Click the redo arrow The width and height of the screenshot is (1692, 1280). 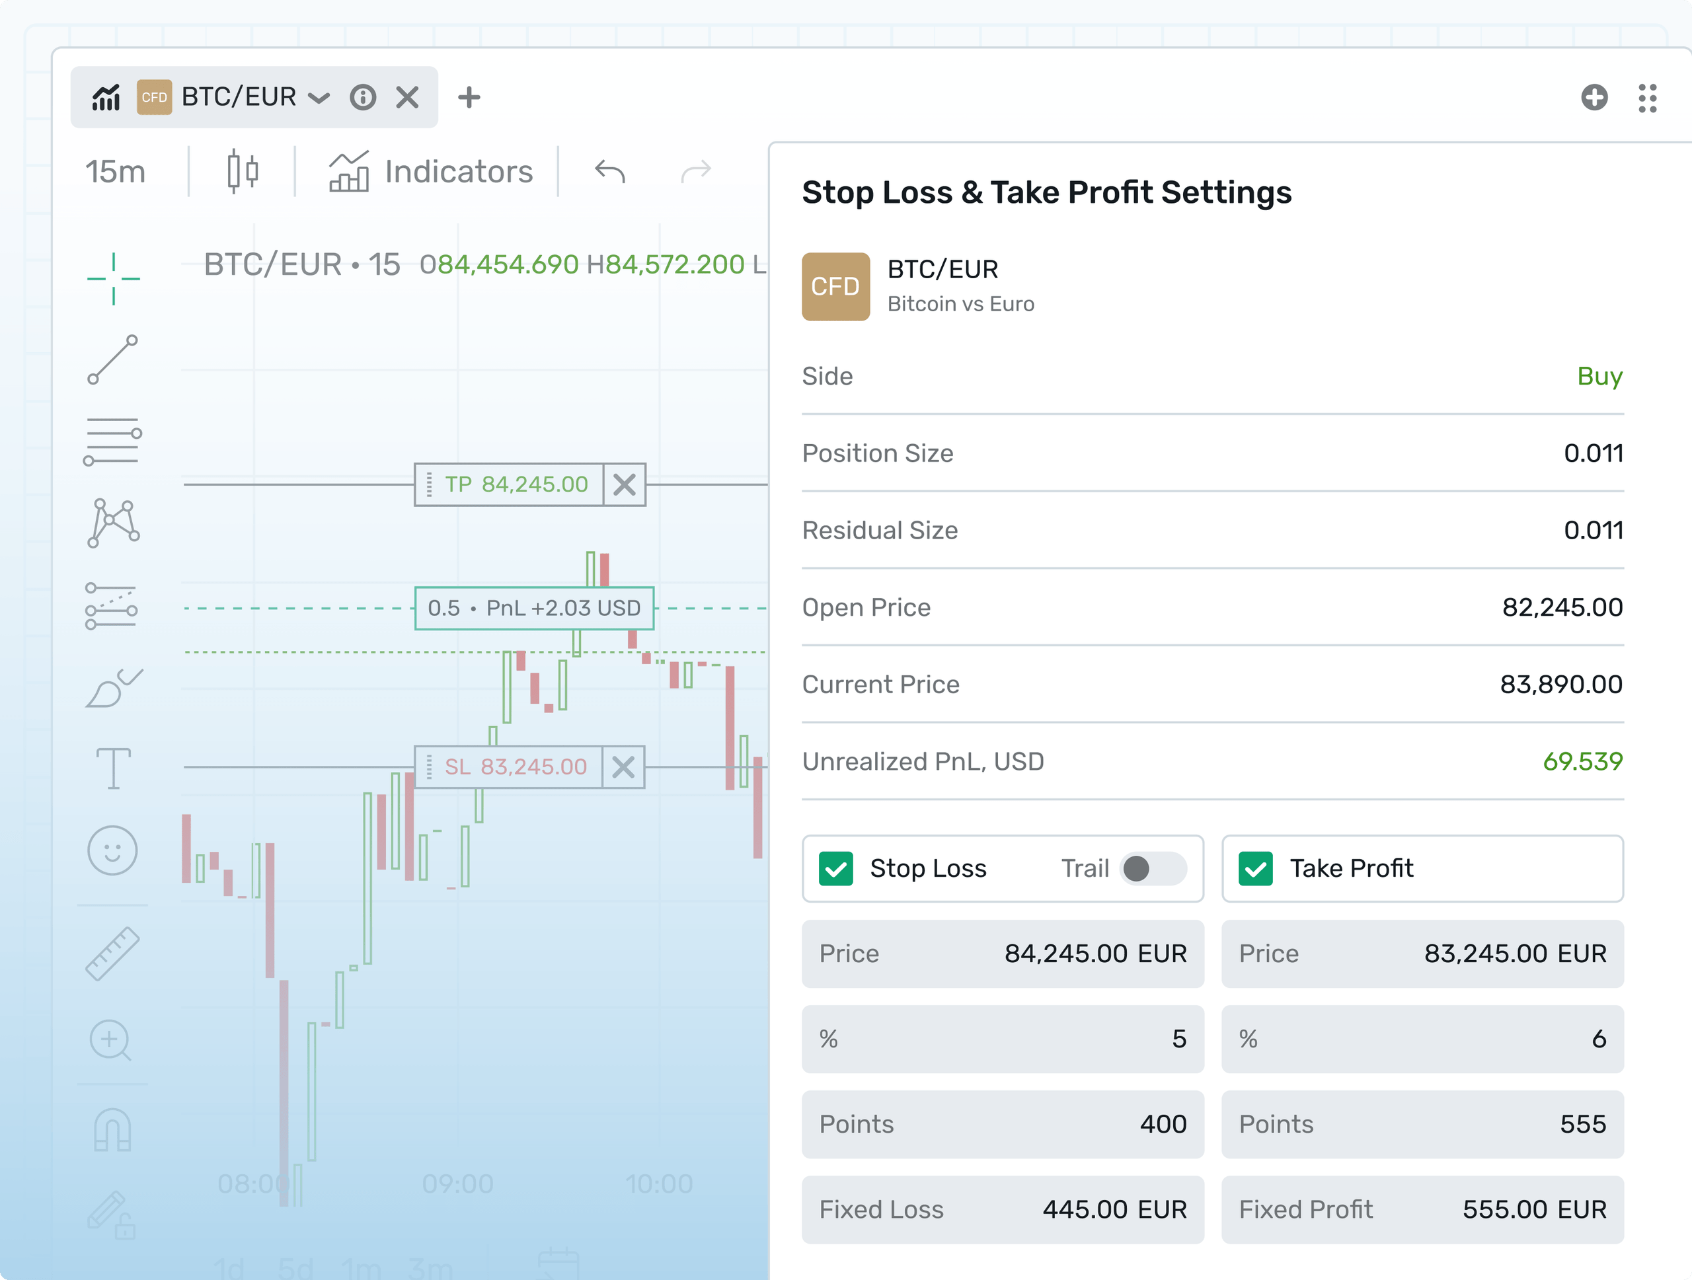pos(696,171)
